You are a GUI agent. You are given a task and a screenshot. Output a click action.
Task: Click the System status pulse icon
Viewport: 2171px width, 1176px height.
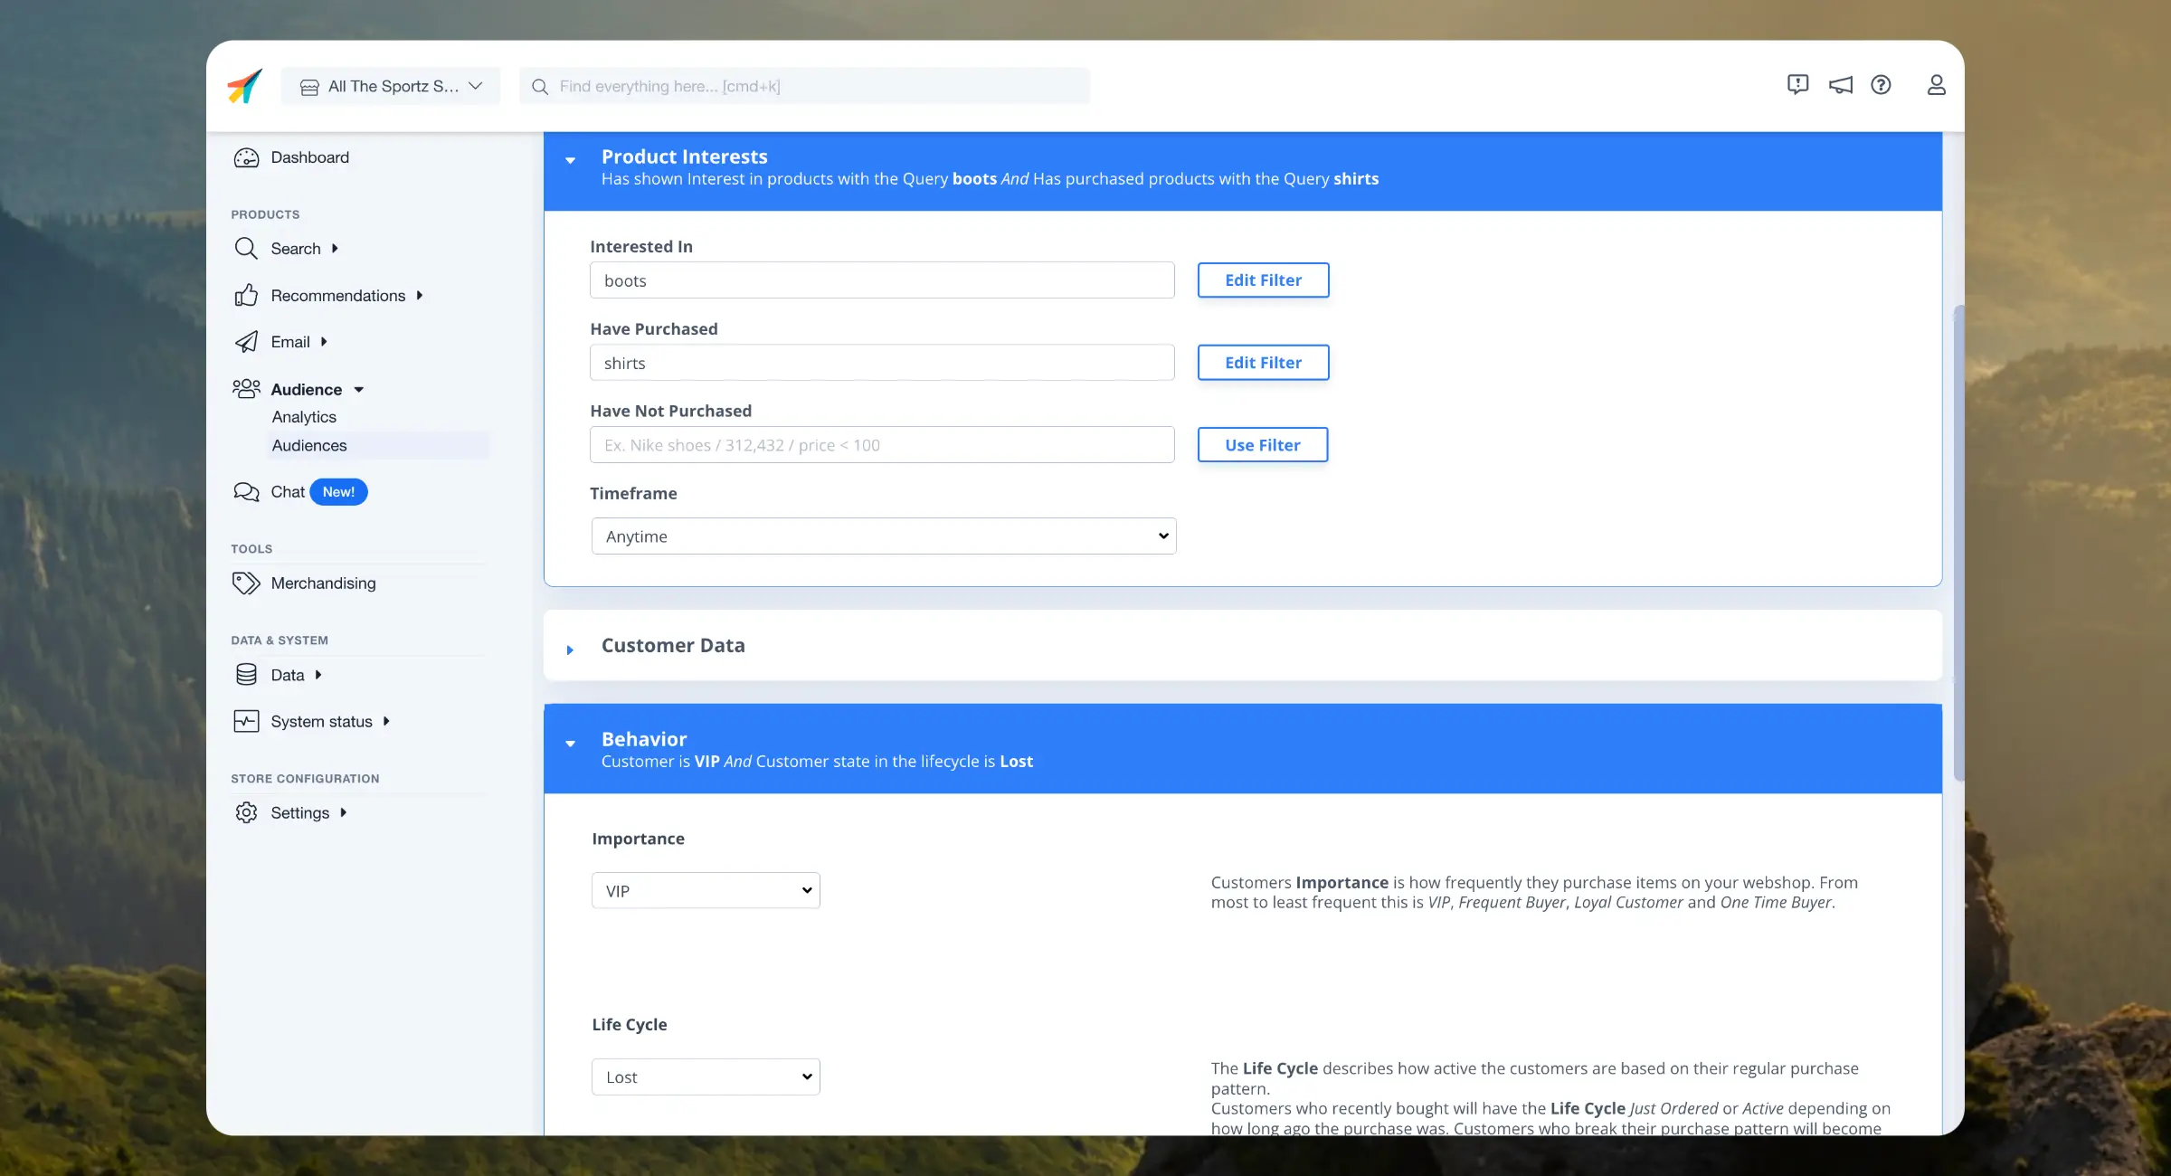[246, 721]
